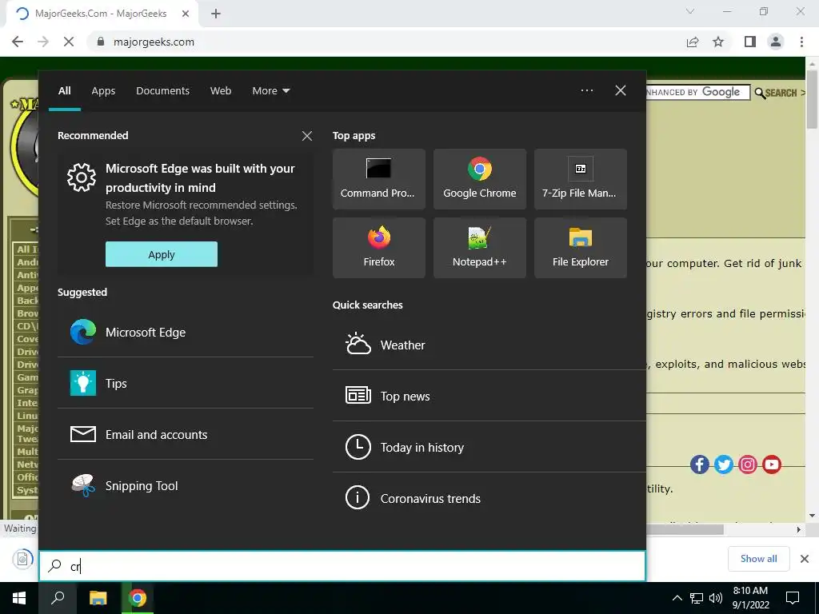Image resolution: width=819 pixels, height=614 pixels.
Task: Open Microsoft Edge suggested app
Action: (186, 332)
